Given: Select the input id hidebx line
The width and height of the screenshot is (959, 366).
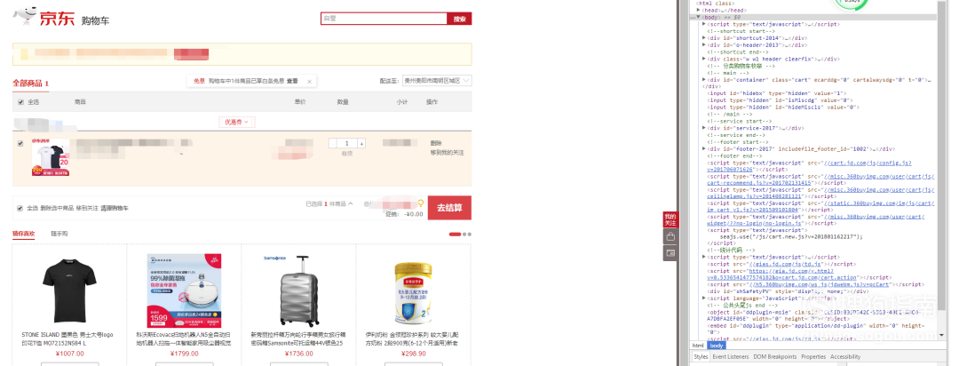Looking at the screenshot, I should (x=779, y=93).
